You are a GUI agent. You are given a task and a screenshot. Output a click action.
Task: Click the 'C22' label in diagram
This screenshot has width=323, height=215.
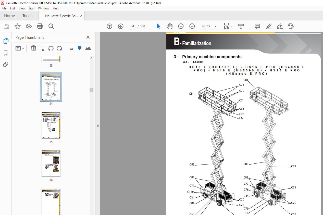click(294, 166)
